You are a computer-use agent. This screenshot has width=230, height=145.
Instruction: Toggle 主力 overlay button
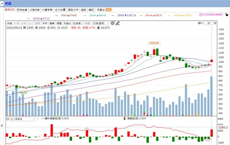point(31,23)
